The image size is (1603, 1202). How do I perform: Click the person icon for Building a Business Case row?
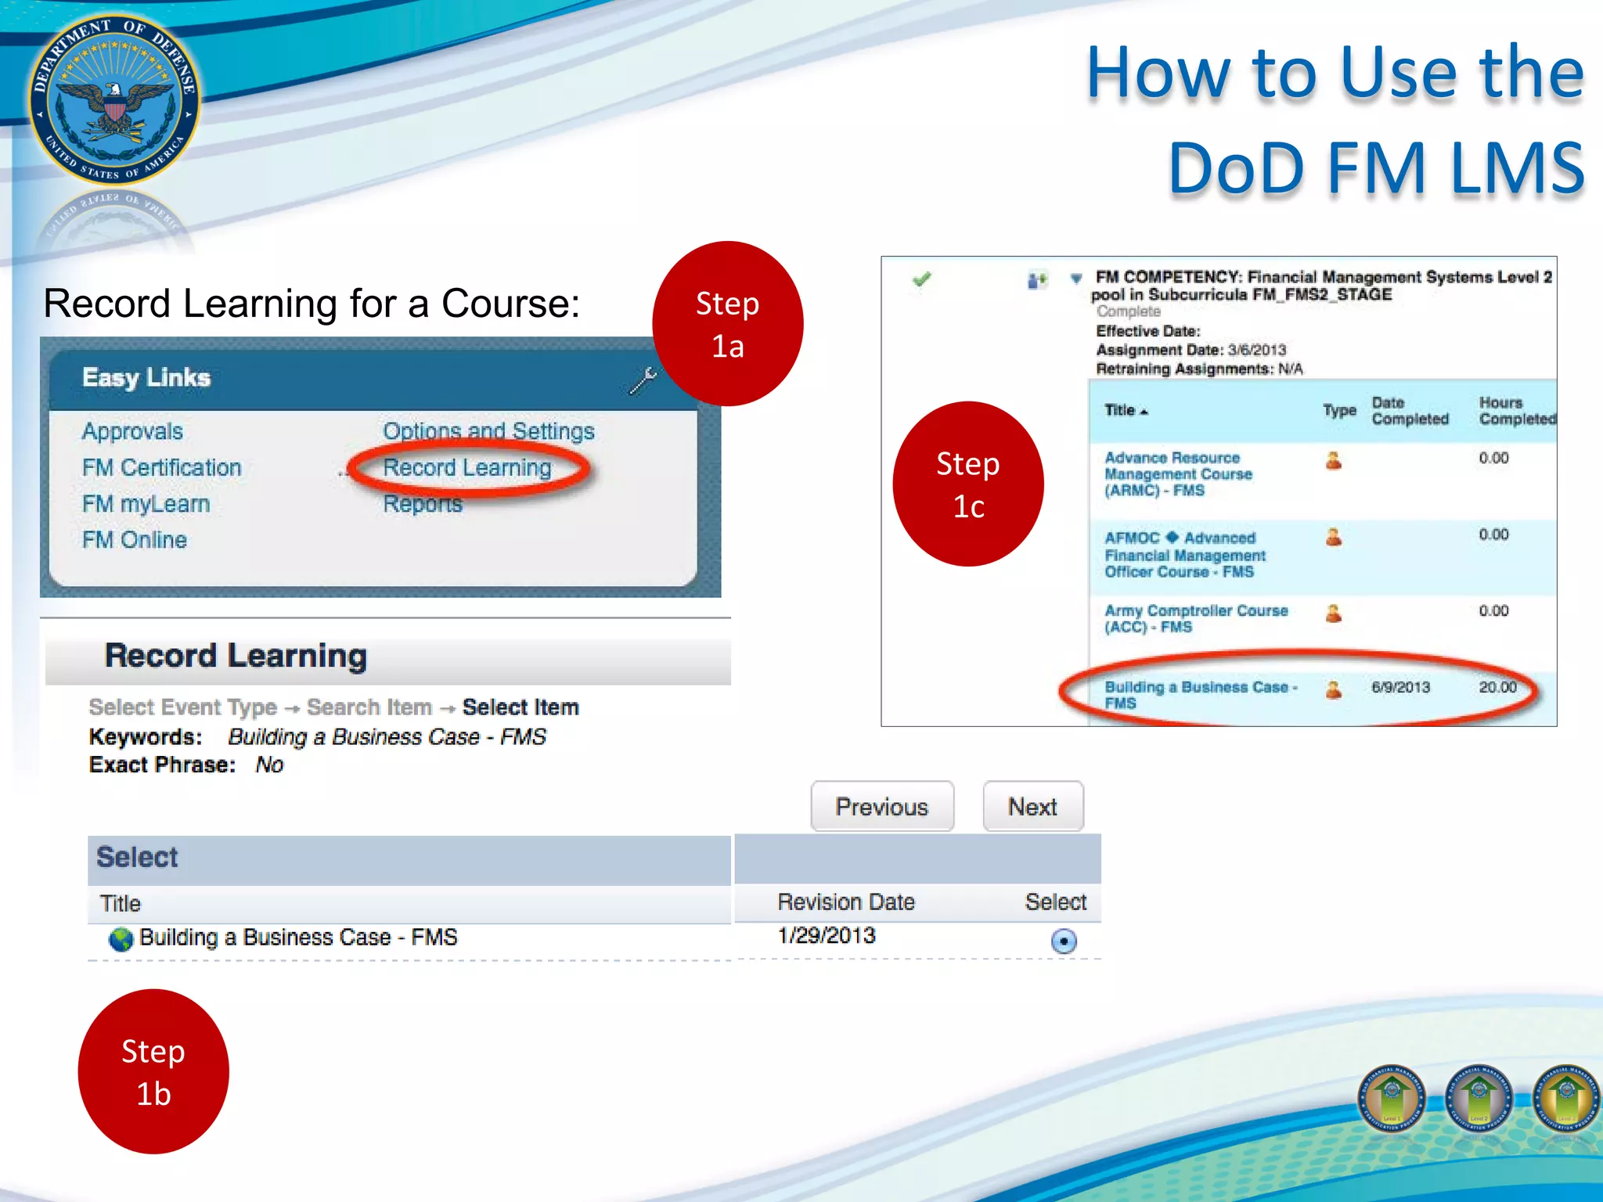(1334, 689)
